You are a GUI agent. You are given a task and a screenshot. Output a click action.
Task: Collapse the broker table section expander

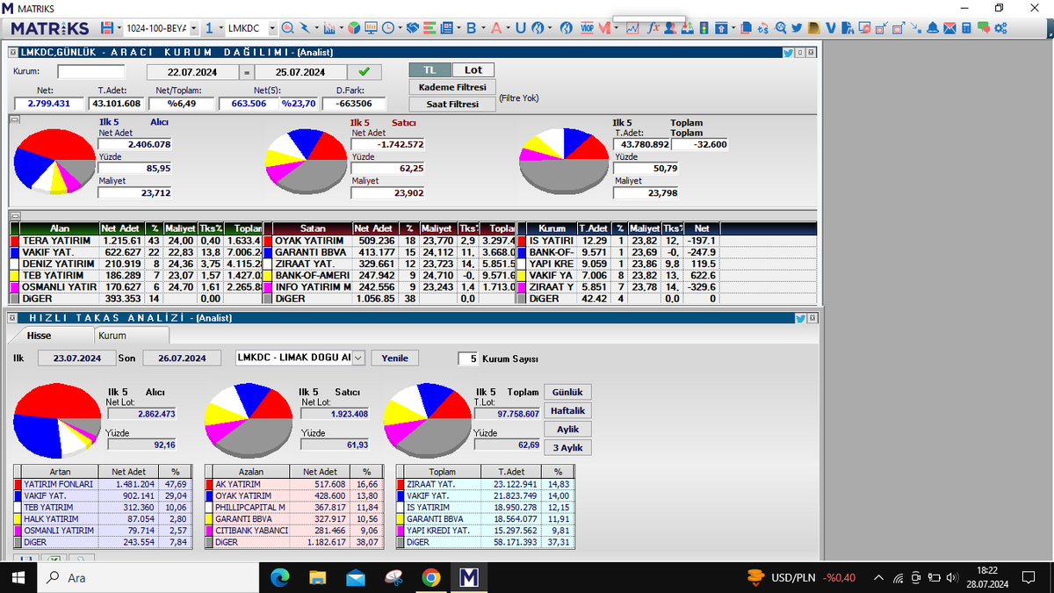pyautogui.click(x=13, y=214)
